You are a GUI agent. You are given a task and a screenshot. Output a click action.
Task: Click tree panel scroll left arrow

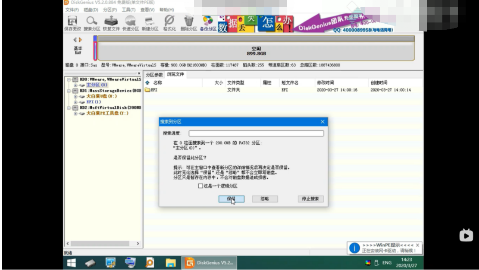pos(68,244)
